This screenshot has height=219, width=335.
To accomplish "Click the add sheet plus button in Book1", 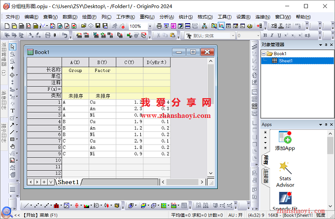I will [x=44, y=182].
